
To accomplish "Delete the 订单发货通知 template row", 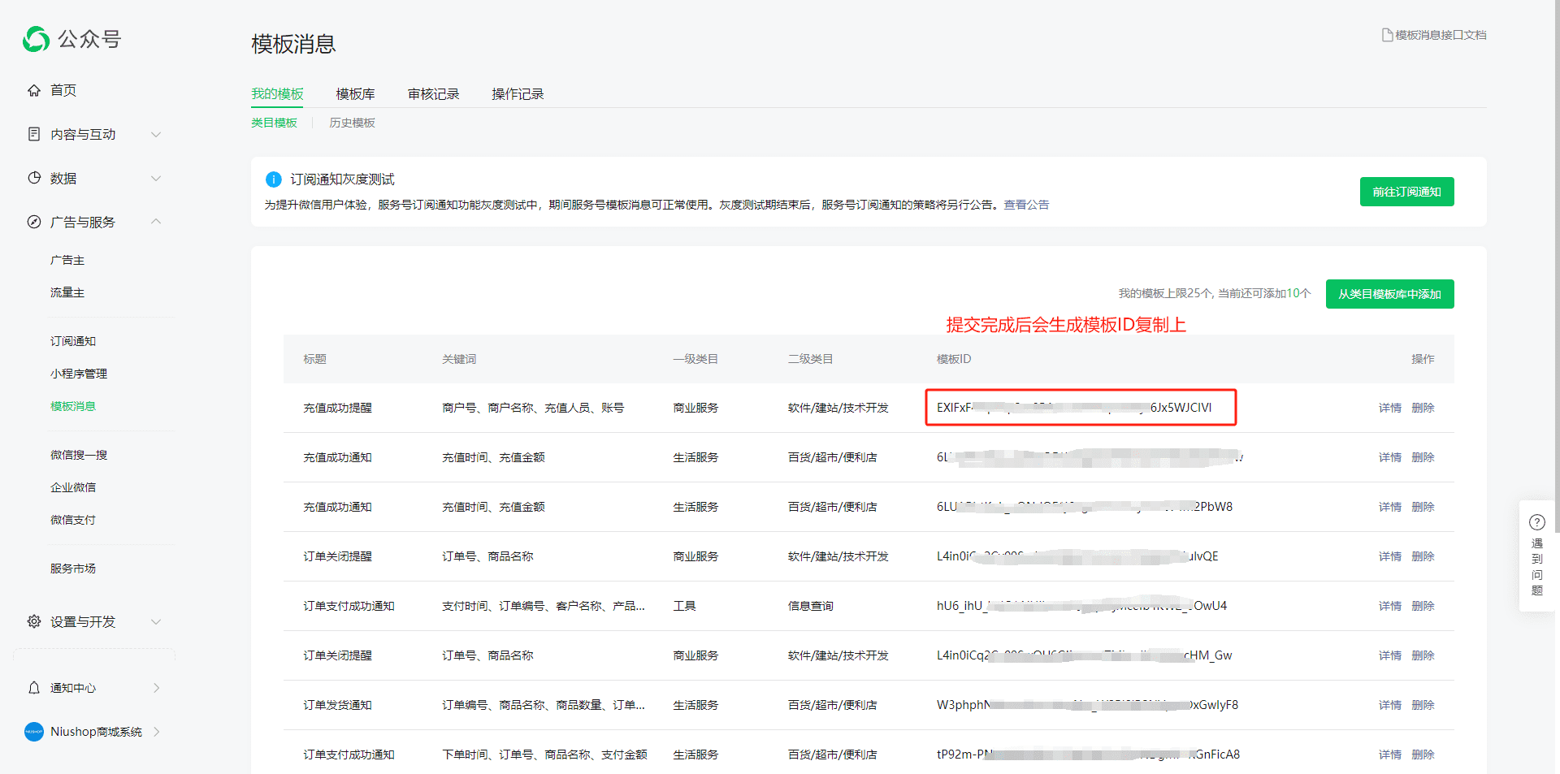I will click(x=1423, y=705).
